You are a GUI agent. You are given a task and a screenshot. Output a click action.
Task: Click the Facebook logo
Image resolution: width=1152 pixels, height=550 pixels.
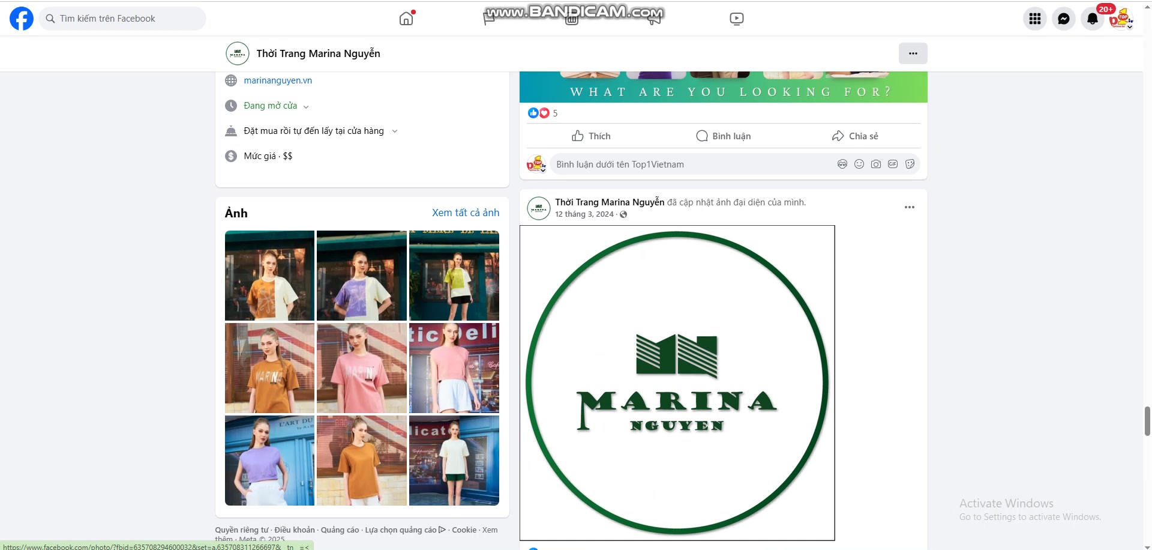tap(22, 19)
